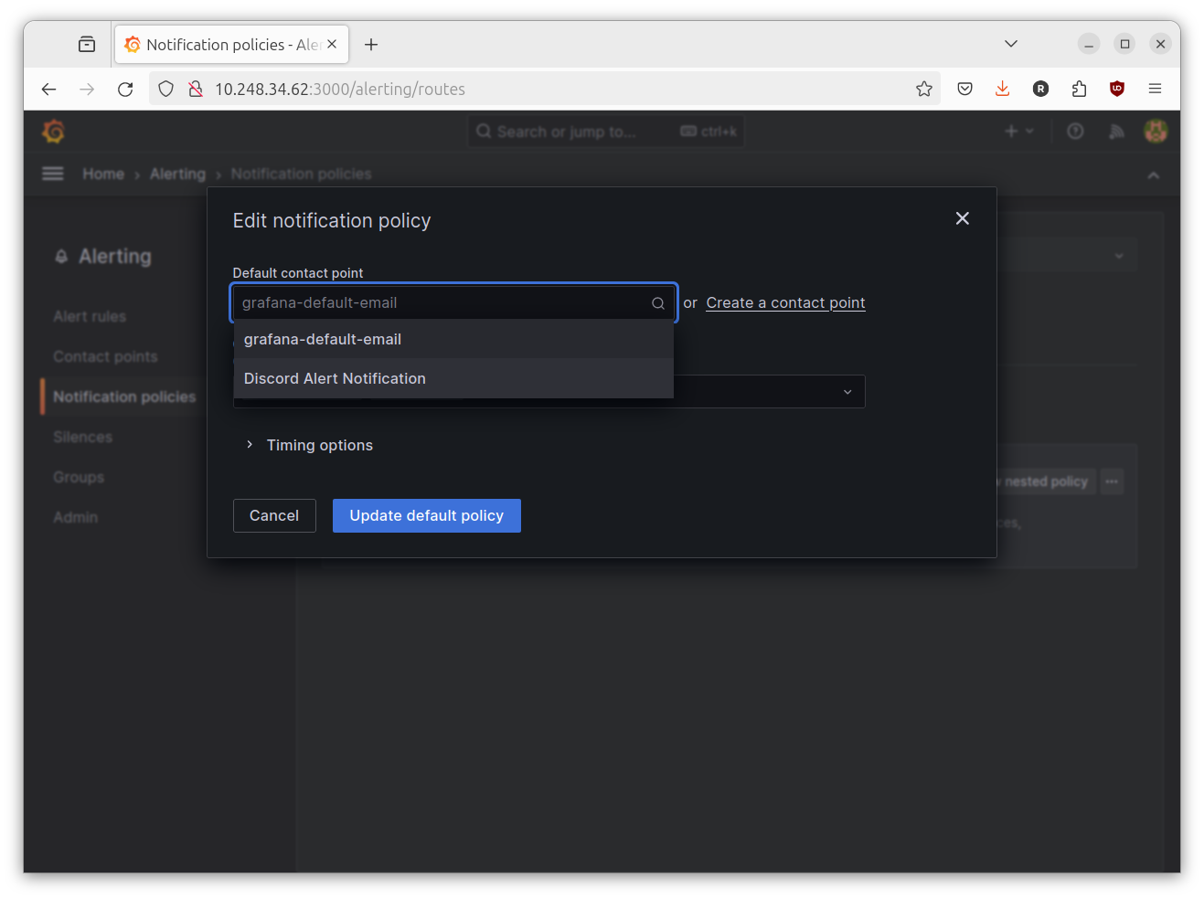This screenshot has width=1204, height=899.
Task: Open Admin in alerting sidebar
Action: (x=75, y=517)
